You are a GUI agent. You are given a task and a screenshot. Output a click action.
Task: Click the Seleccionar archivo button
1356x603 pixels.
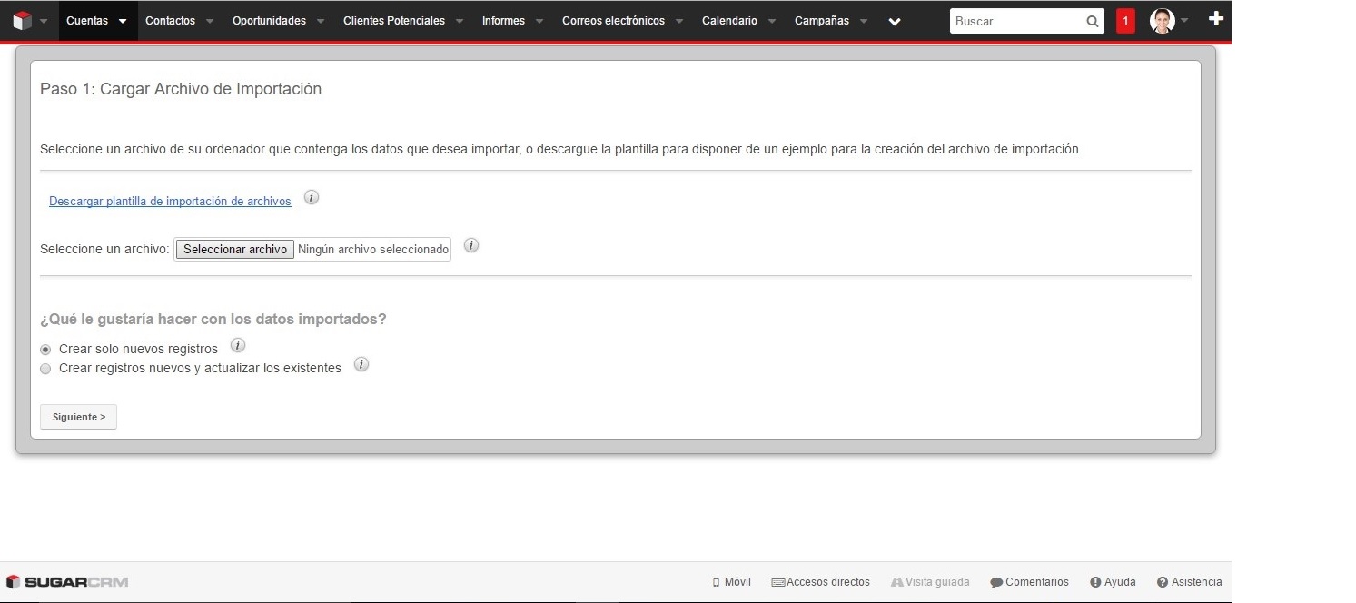click(235, 249)
